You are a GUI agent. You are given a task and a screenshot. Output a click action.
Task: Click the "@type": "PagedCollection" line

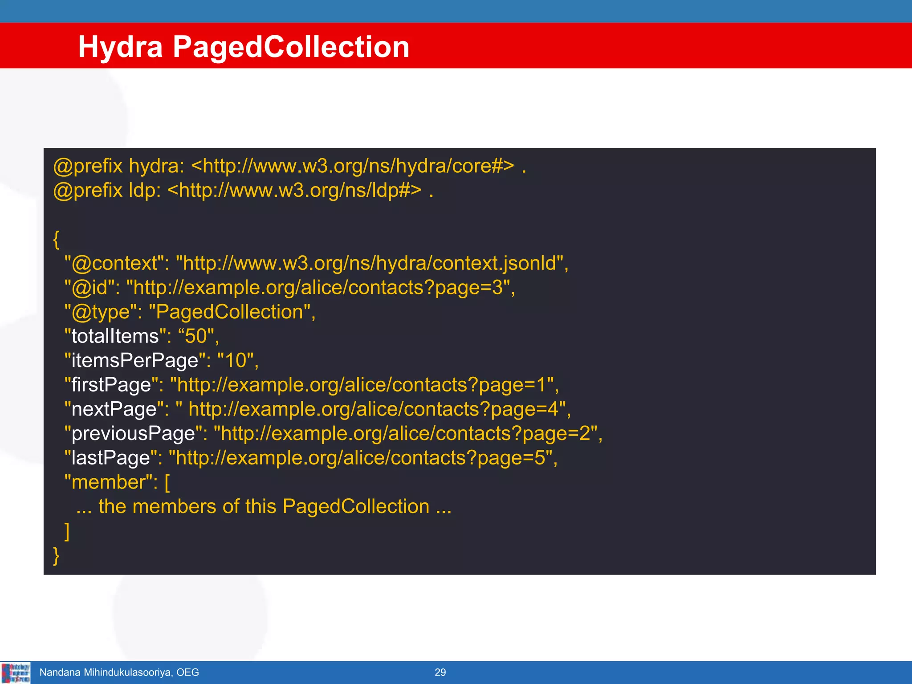190,312
